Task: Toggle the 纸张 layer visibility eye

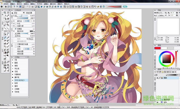Action: 158,102
